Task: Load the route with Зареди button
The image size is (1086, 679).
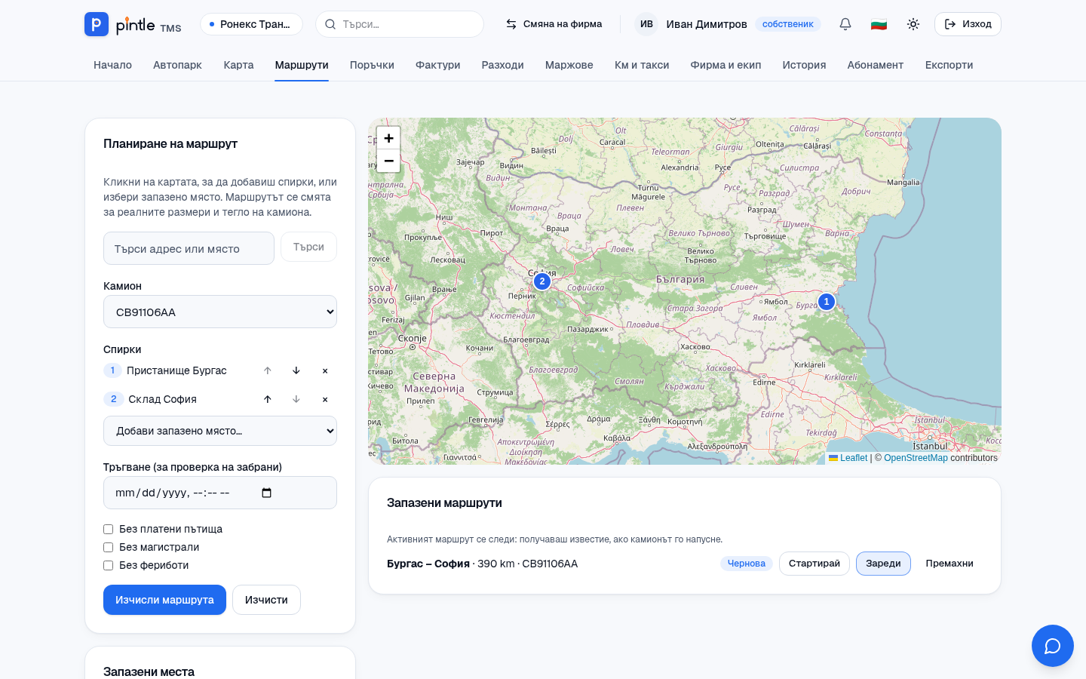Action: (883, 564)
